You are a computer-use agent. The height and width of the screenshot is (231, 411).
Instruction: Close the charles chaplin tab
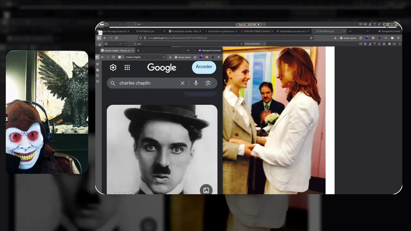[133, 50]
